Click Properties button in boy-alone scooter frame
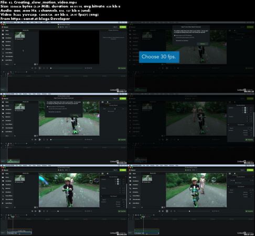Image resolution: width=255 pixels, height=236 pixels. [x=122, y=211]
